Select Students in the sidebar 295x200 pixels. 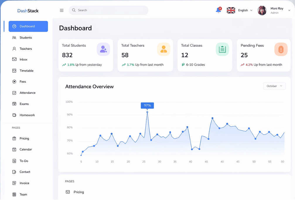(26, 38)
